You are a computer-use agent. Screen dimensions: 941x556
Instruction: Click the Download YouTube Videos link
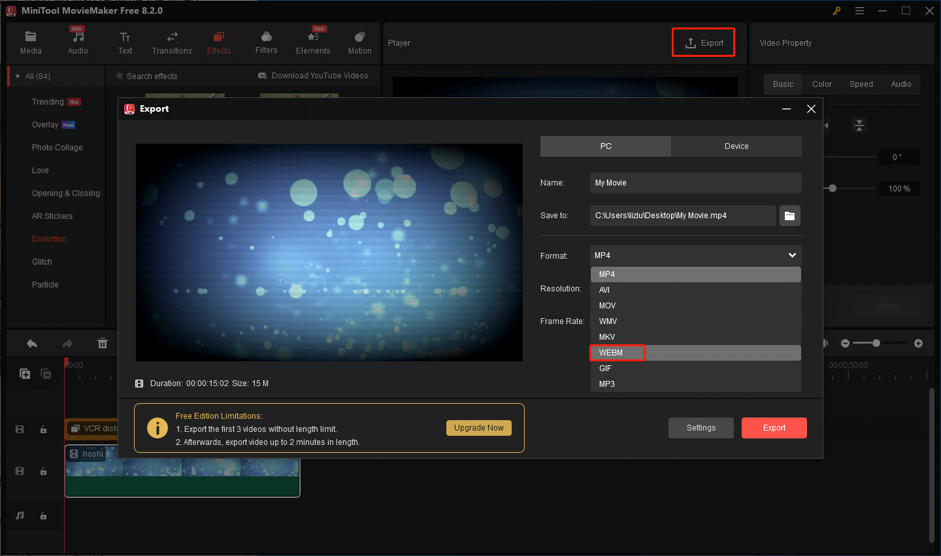point(313,76)
